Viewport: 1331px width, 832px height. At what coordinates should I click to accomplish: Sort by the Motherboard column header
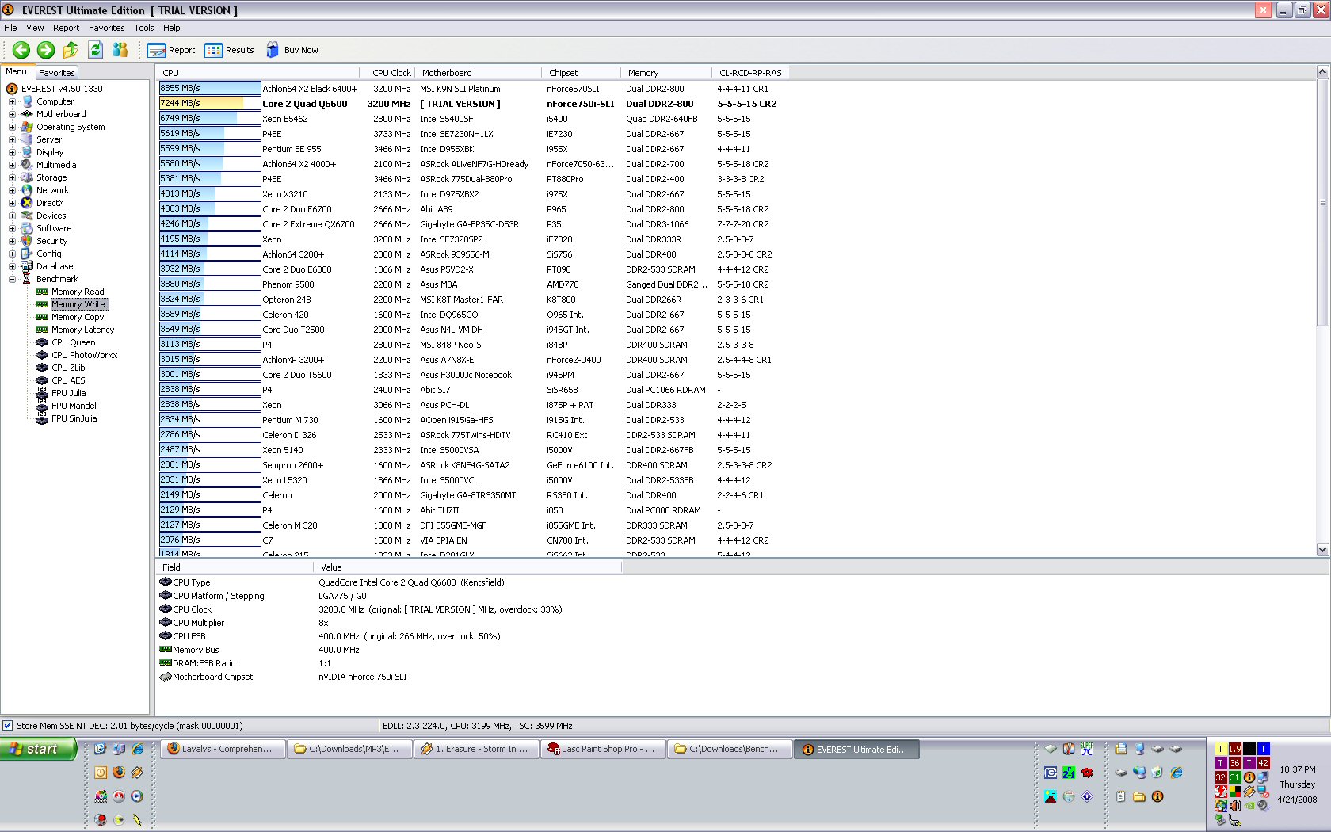pos(478,73)
